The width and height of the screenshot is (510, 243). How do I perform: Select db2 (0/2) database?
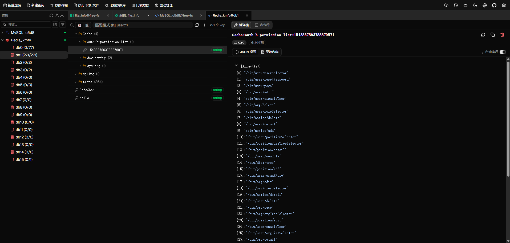(34, 62)
